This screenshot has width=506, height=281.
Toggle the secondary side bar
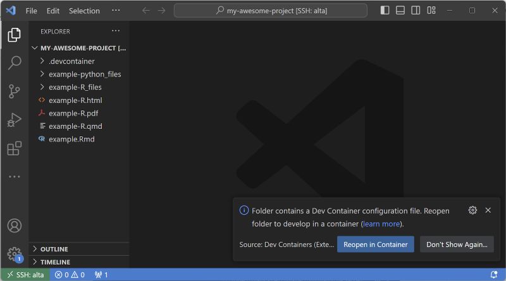[x=416, y=10]
